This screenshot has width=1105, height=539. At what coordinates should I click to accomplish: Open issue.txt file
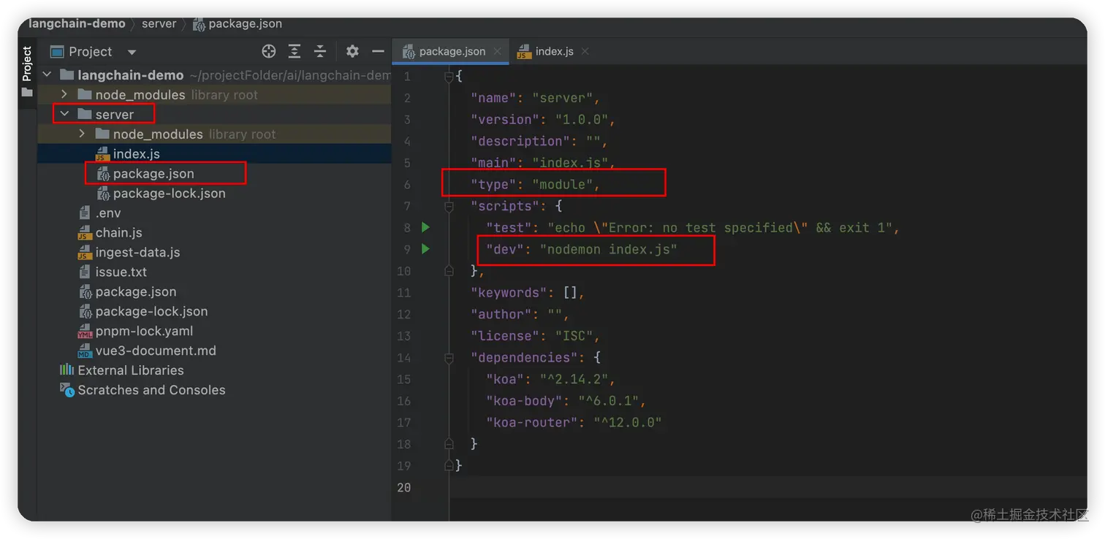[x=121, y=272]
